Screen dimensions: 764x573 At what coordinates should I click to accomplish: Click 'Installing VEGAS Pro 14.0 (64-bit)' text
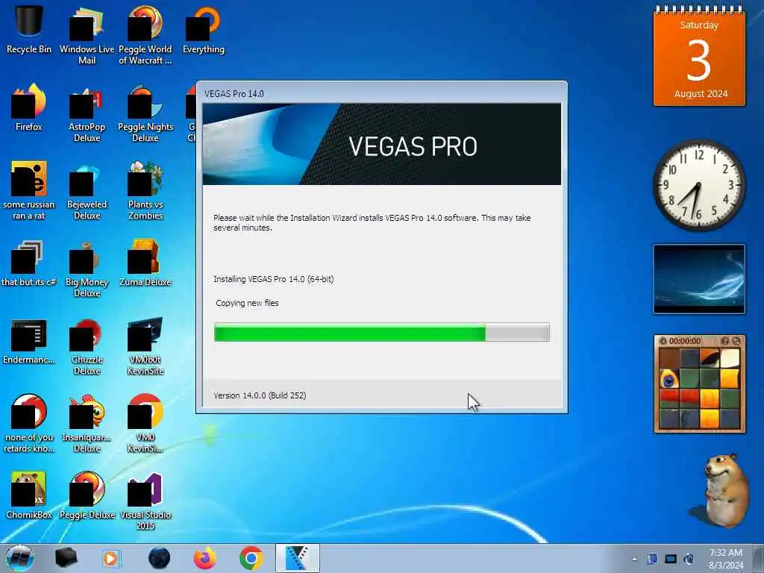[273, 279]
